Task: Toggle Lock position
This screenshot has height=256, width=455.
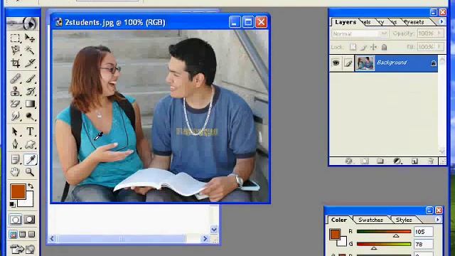Action: point(373,47)
